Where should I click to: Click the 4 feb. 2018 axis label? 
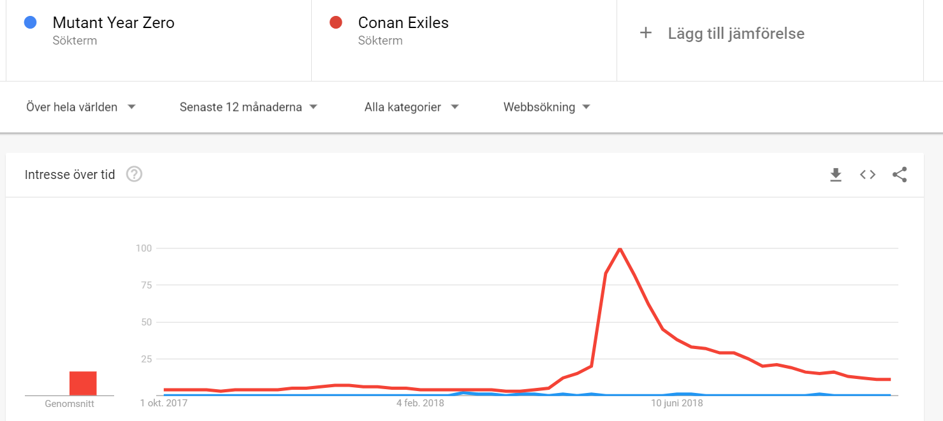point(420,403)
